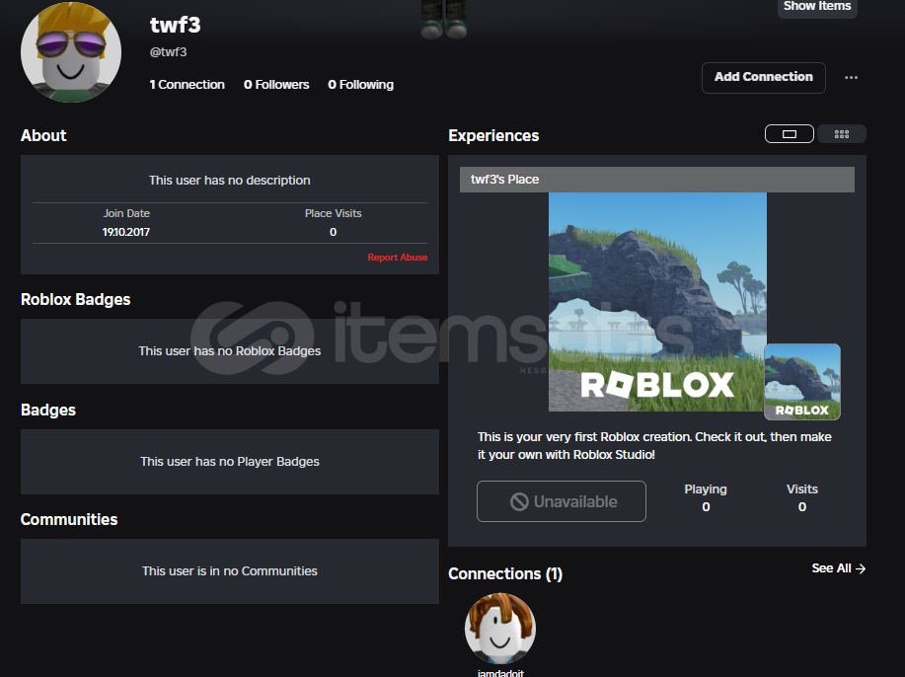Click the Playing count label
The height and width of the screenshot is (677, 905).
click(x=706, y=489)
